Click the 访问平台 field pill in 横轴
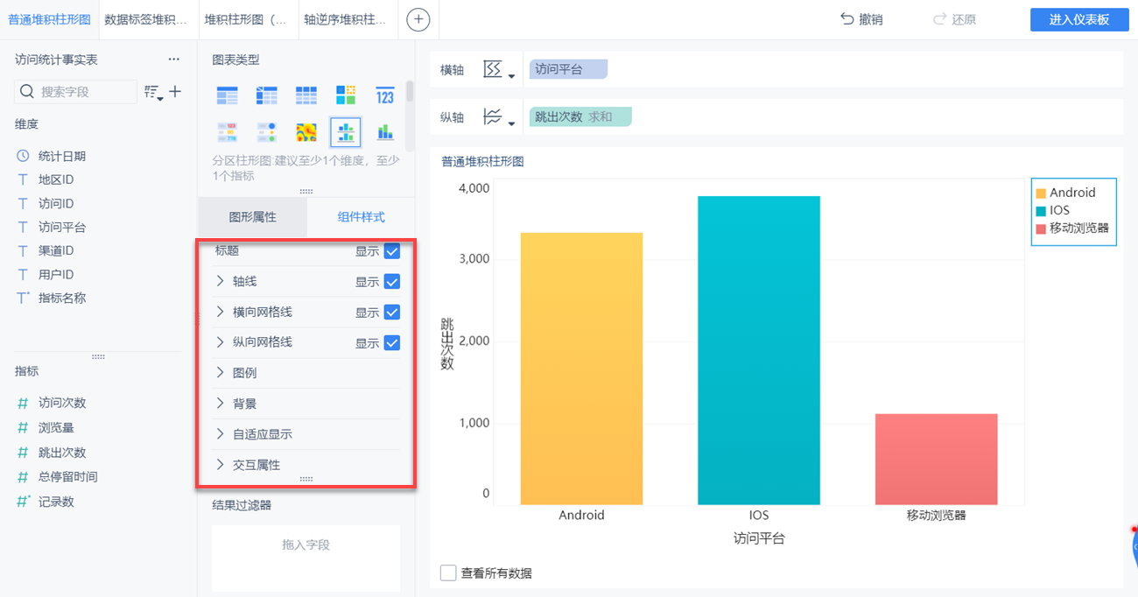Viewport: 1138px width, 597px height. [x=568, y=69]
